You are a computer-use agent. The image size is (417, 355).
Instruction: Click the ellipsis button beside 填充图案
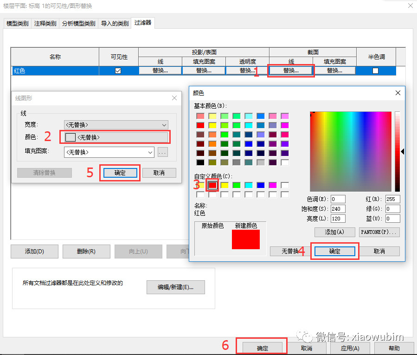162,152
